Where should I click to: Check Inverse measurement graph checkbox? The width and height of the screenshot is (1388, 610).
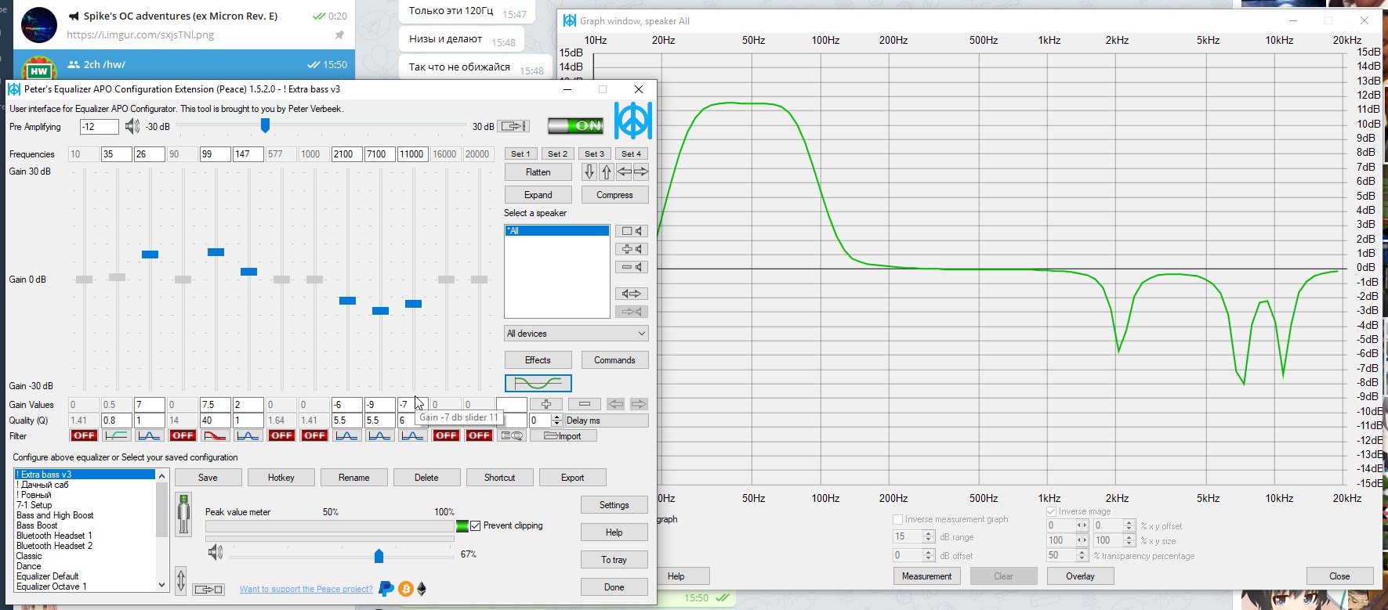pyautogui.click(x=898, y=519)
